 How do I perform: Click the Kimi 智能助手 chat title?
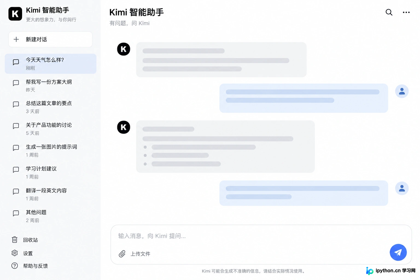(x=136, y=12)
